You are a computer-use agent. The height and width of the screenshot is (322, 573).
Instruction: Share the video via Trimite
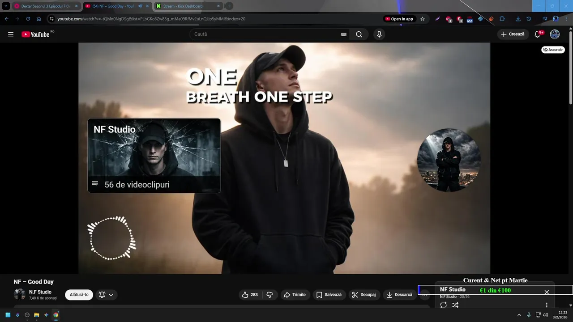click(295, 295)
